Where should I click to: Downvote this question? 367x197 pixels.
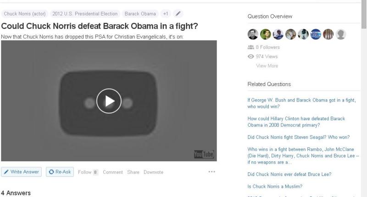pos(154,172)
